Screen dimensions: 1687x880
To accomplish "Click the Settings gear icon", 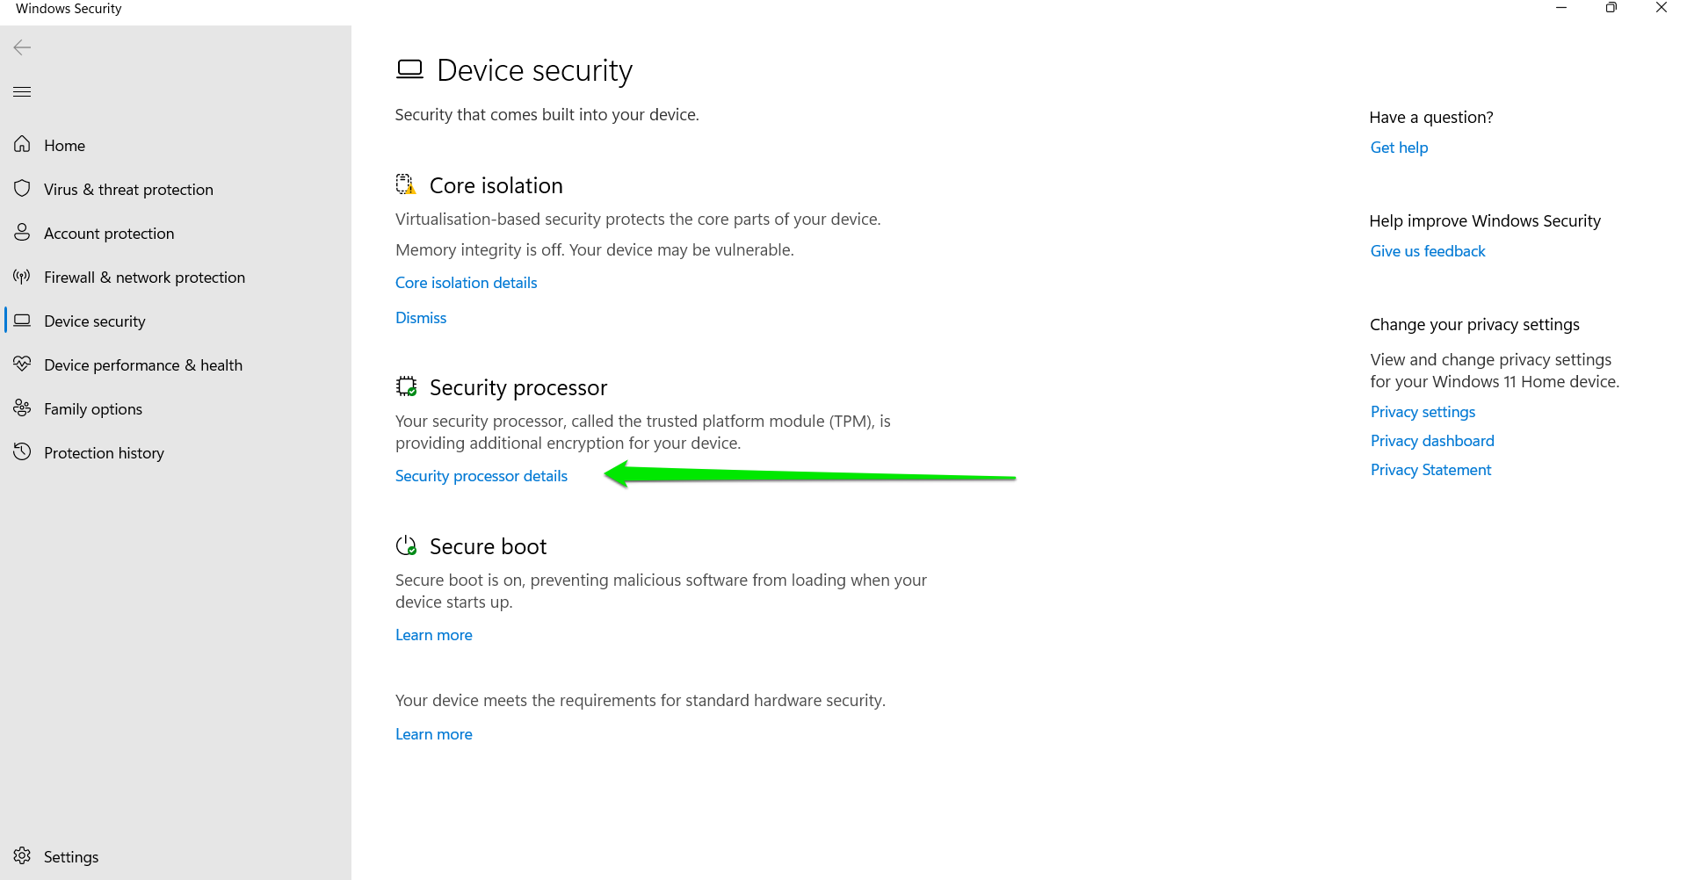I will 22,855.
